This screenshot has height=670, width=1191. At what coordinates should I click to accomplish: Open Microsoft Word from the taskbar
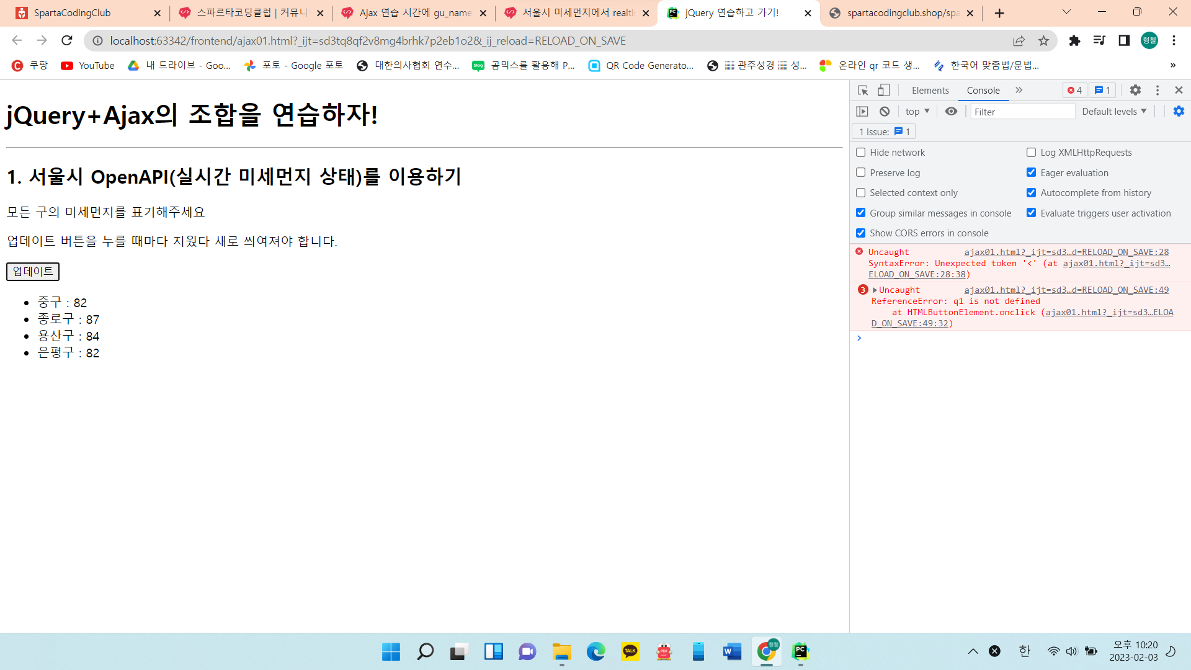pos(732,651)
